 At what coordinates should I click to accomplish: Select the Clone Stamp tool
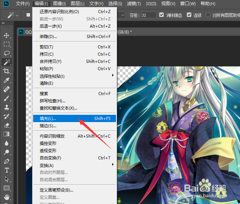point(7,107)
